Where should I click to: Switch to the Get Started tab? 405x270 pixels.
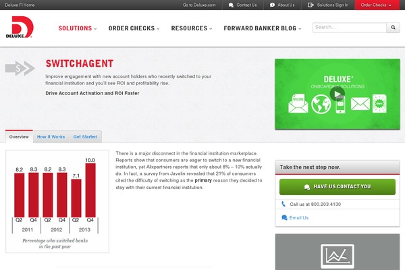pyautogui.click(x=85, y=136)
